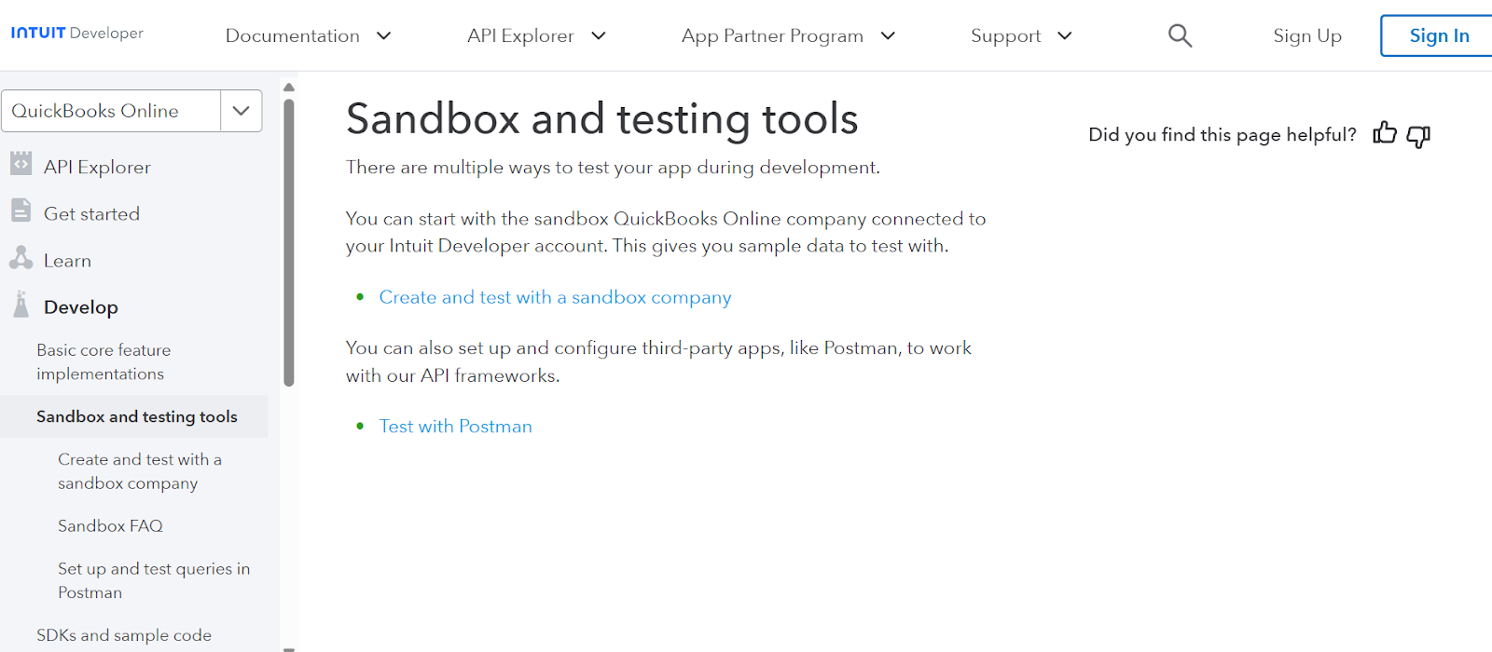Click the API Explorer sidebar icon

[21, 164]
